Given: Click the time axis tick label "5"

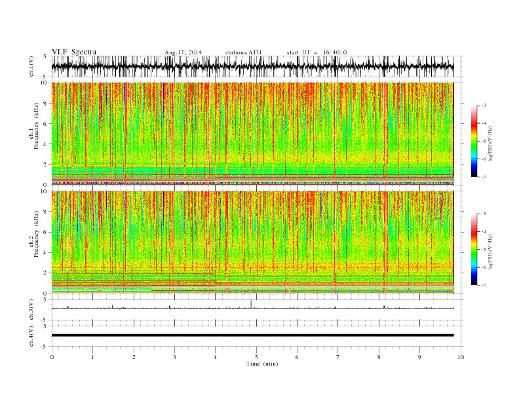Looking at the screenshot, I should pos(256,357).
